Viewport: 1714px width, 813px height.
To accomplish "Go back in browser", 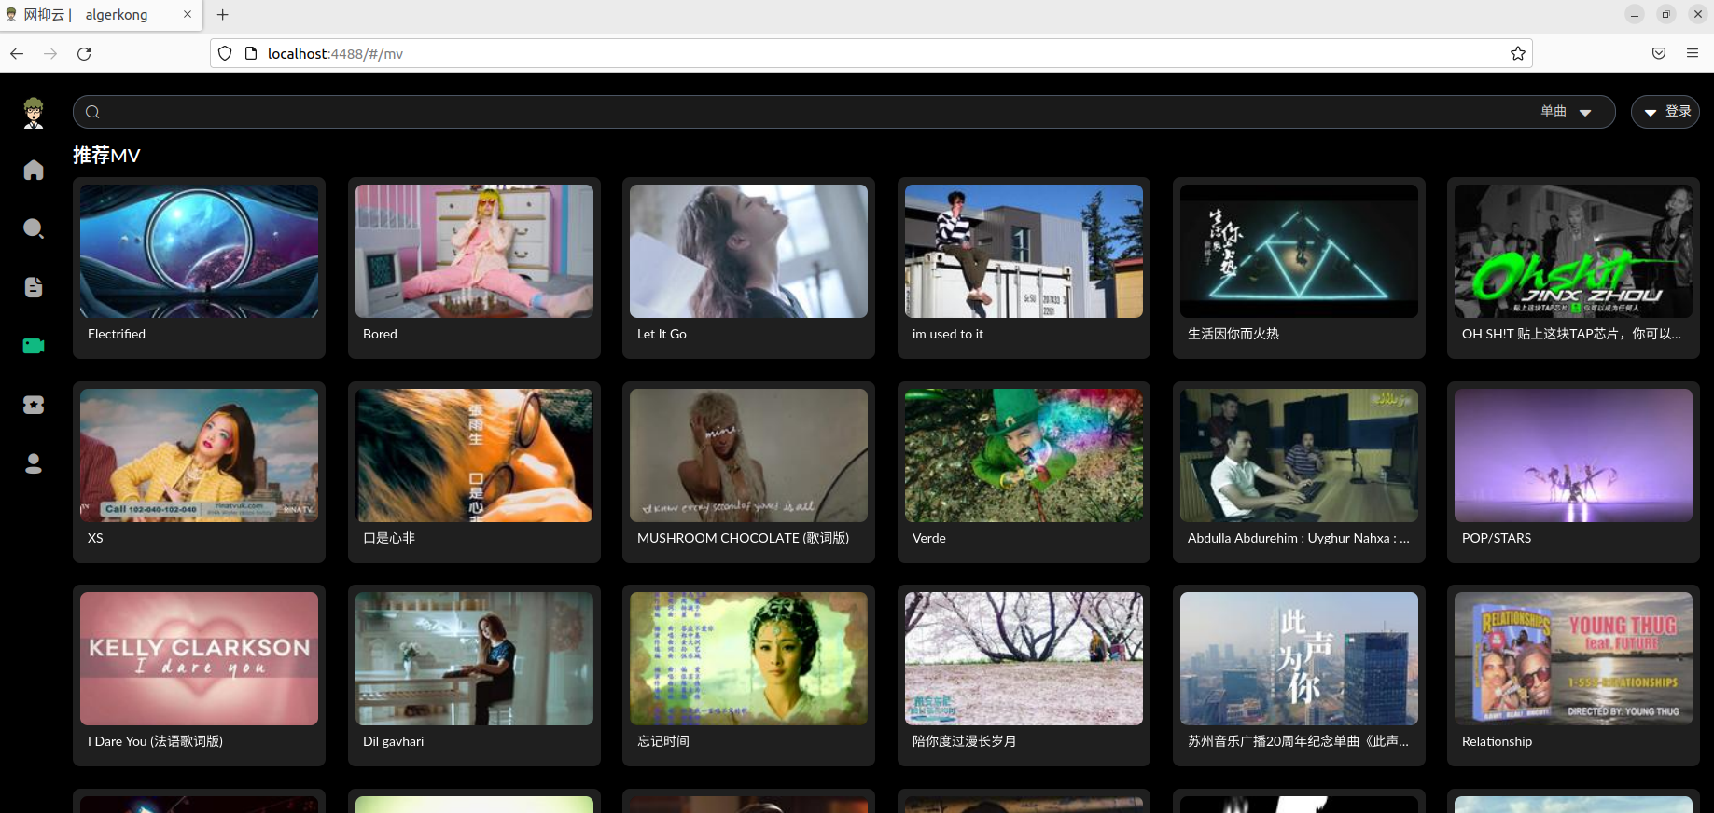I will (17, 53).
